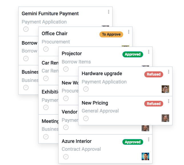Open options menu on Hardware upgrade card
184x165 pixels.
click(169, 72)
